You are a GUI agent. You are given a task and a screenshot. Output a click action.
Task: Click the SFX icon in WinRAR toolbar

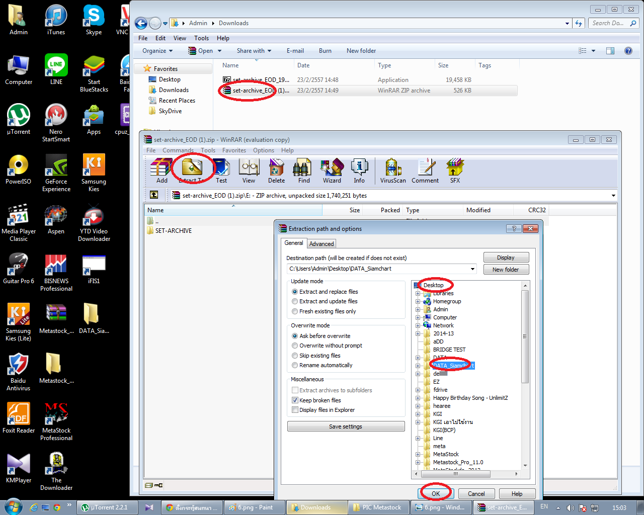[x=455, y=170]
